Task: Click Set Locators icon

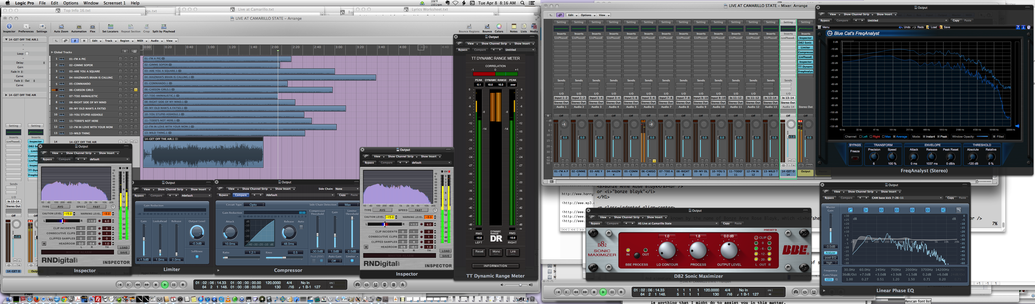Action: (110, 27)
